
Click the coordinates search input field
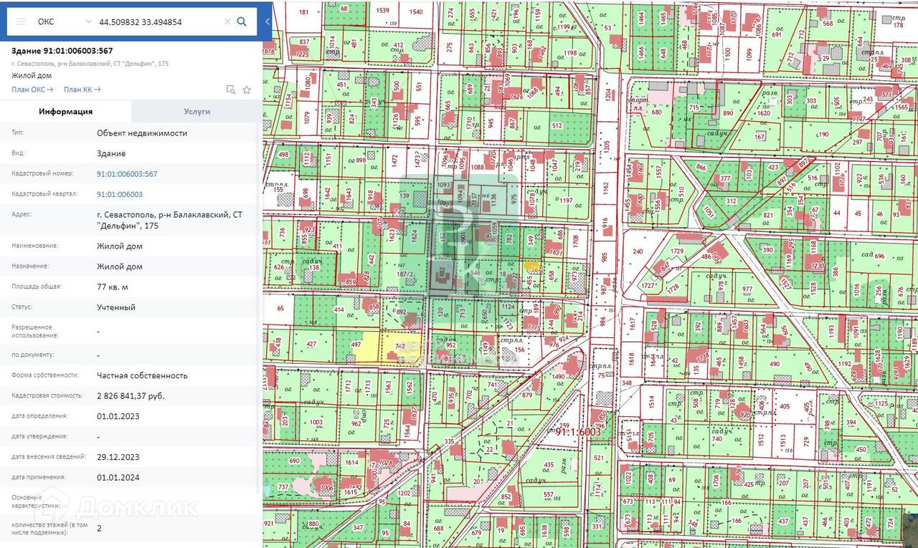point(158,21)
